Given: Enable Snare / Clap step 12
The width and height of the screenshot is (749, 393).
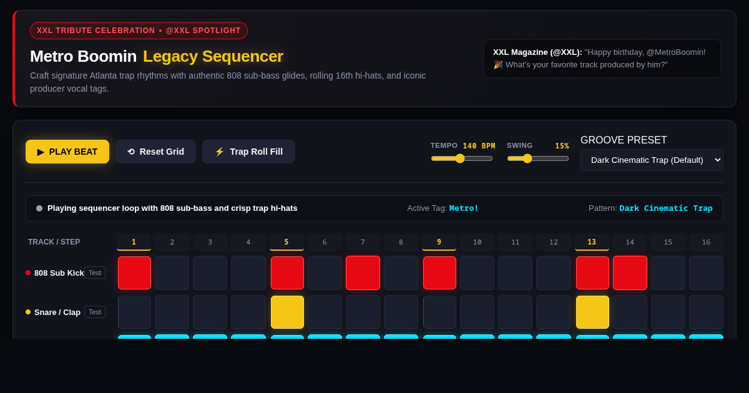Looking at the screenshot, I should point(554,312).
